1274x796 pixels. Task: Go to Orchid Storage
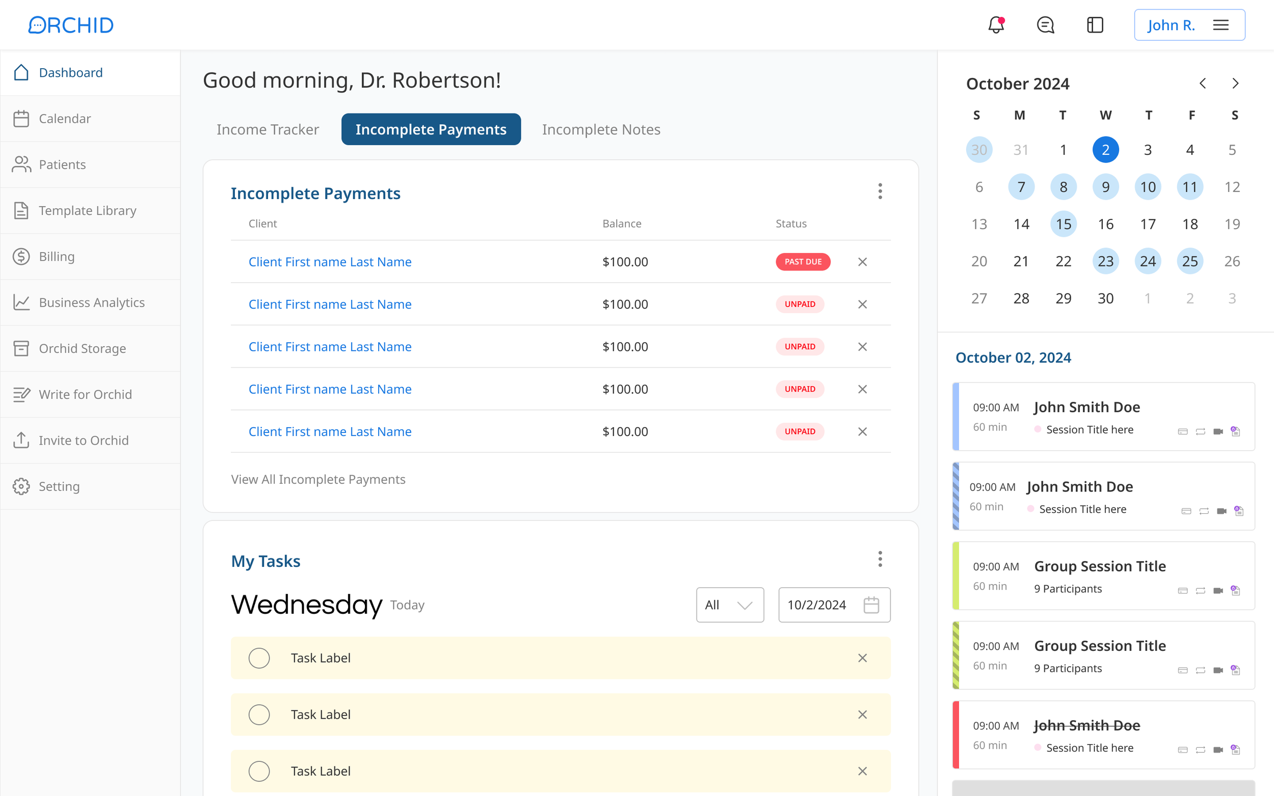pyautogui.click(x=82, y=348)
